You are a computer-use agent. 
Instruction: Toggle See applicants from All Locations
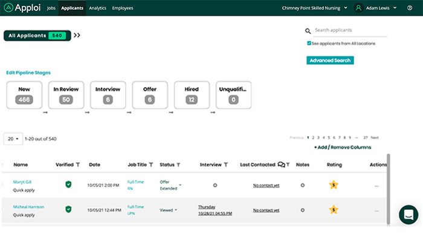click(x=309, y=44)
